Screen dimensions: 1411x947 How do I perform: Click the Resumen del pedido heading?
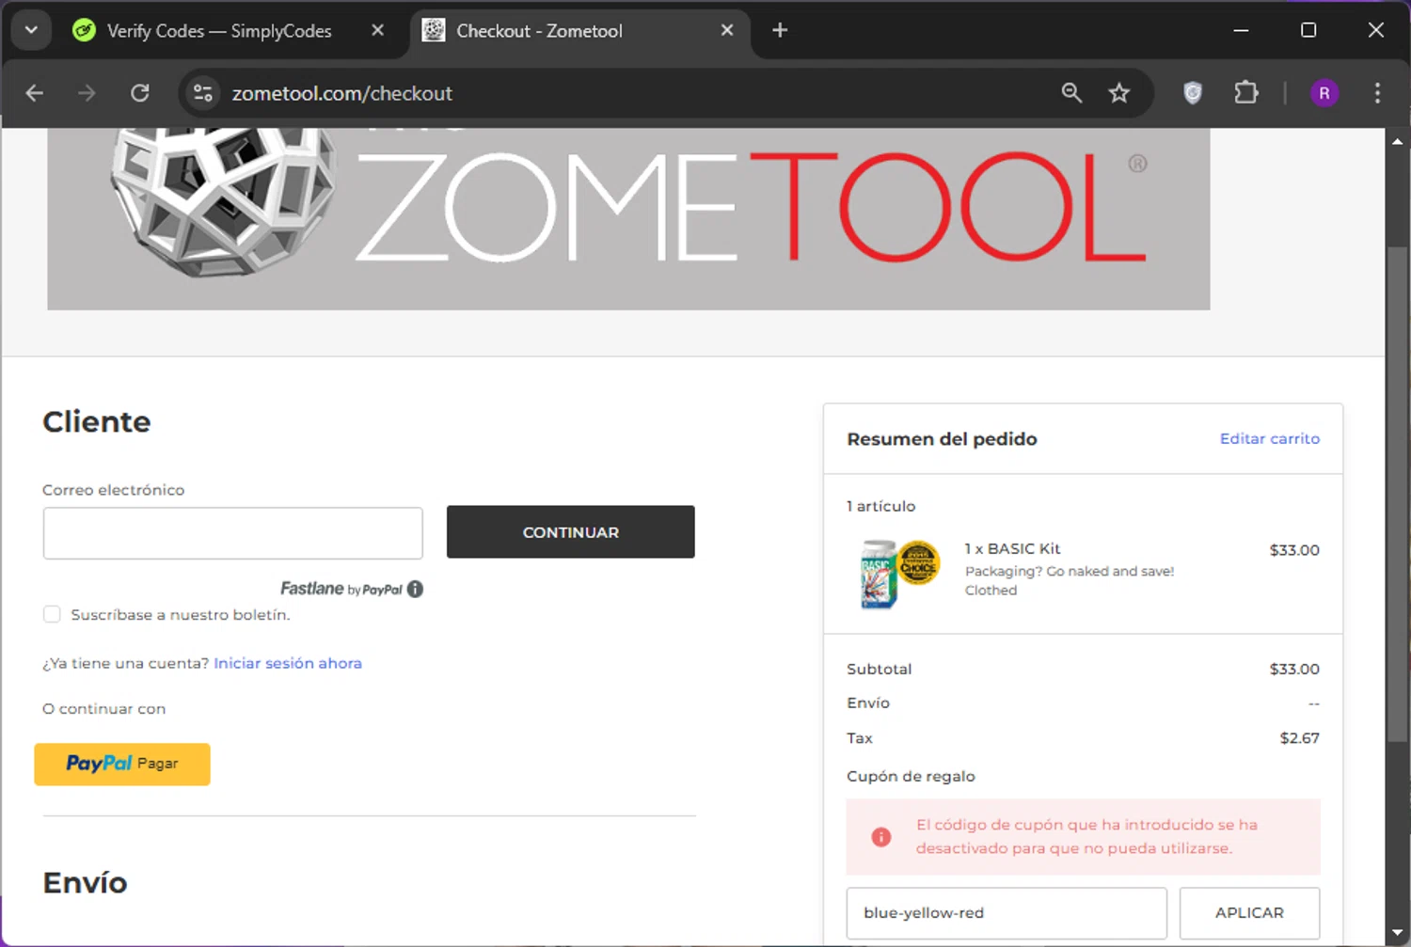[942, 439]
